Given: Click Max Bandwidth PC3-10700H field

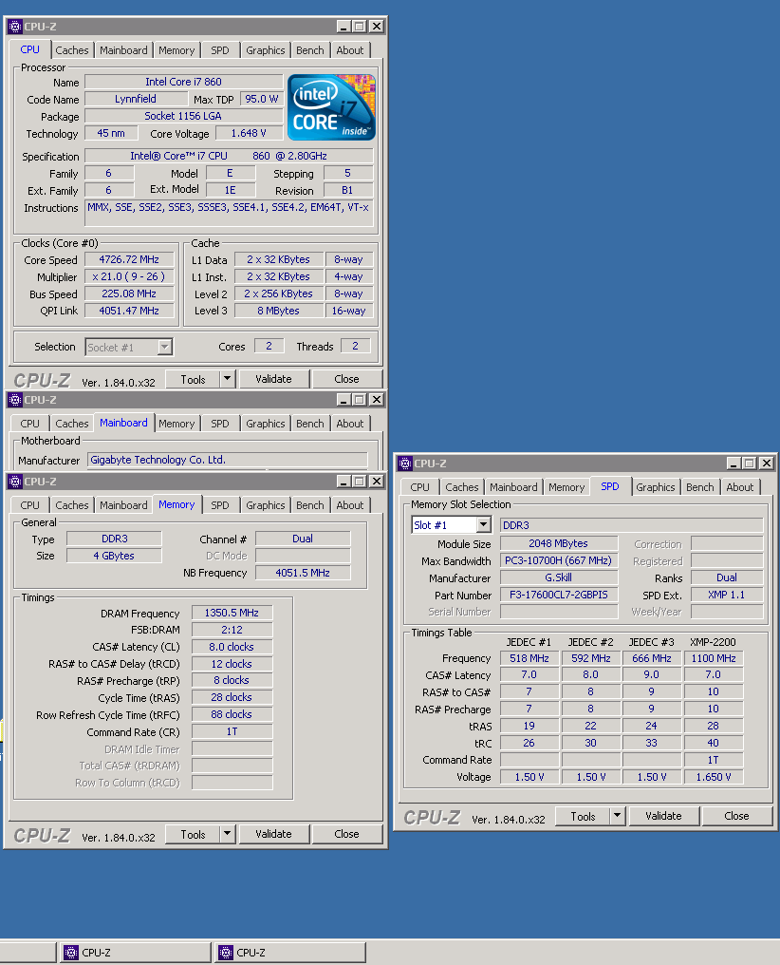Looking at the screenshot, I should [x=559, y=560].
